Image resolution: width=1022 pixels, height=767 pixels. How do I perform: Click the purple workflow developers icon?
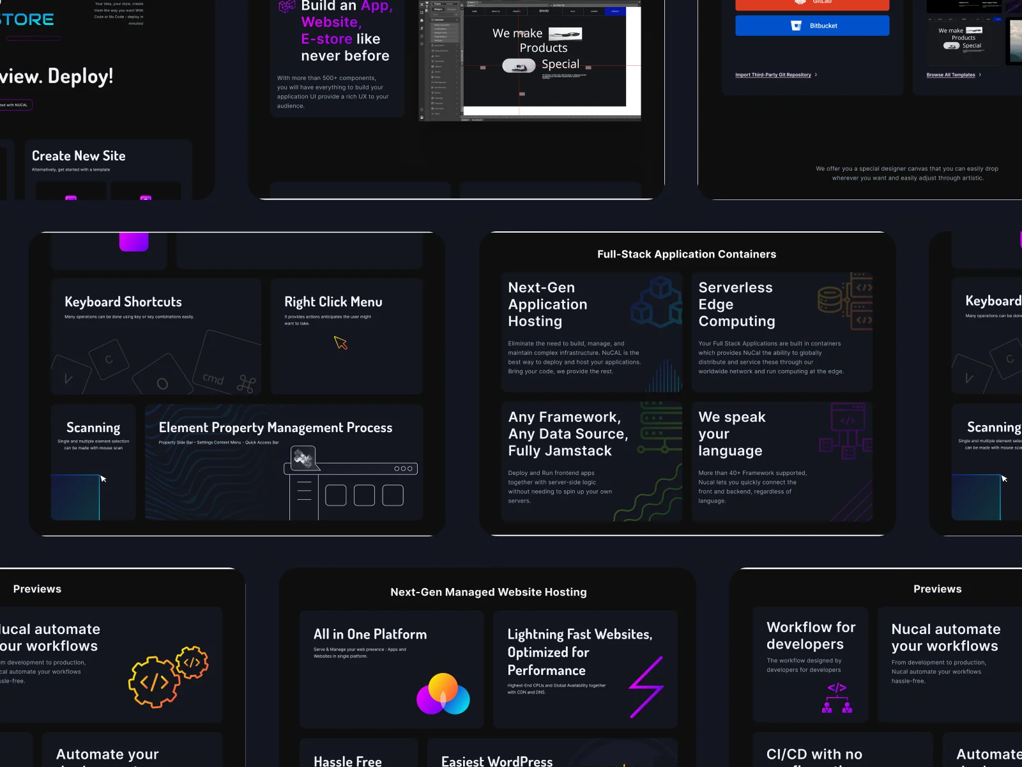point(837,698)
